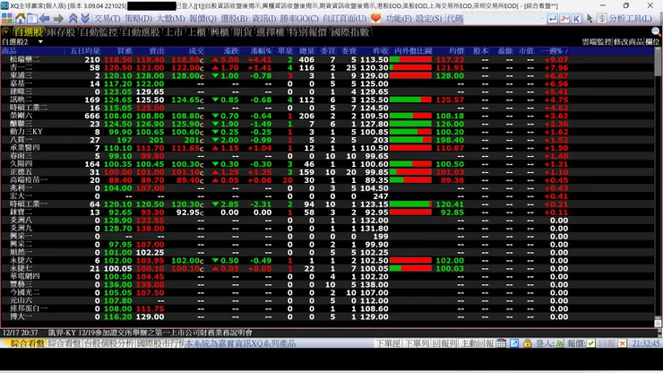Viewport: 663px width, 373px height.
Task: Switch to bottom tab 國際股市行情
Action: point(160,343)
